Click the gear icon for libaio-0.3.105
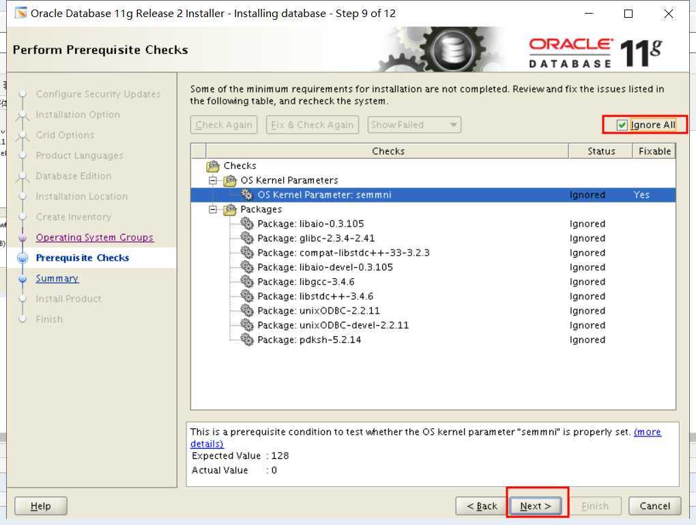The image size is (696, 525). pos(247,224)
